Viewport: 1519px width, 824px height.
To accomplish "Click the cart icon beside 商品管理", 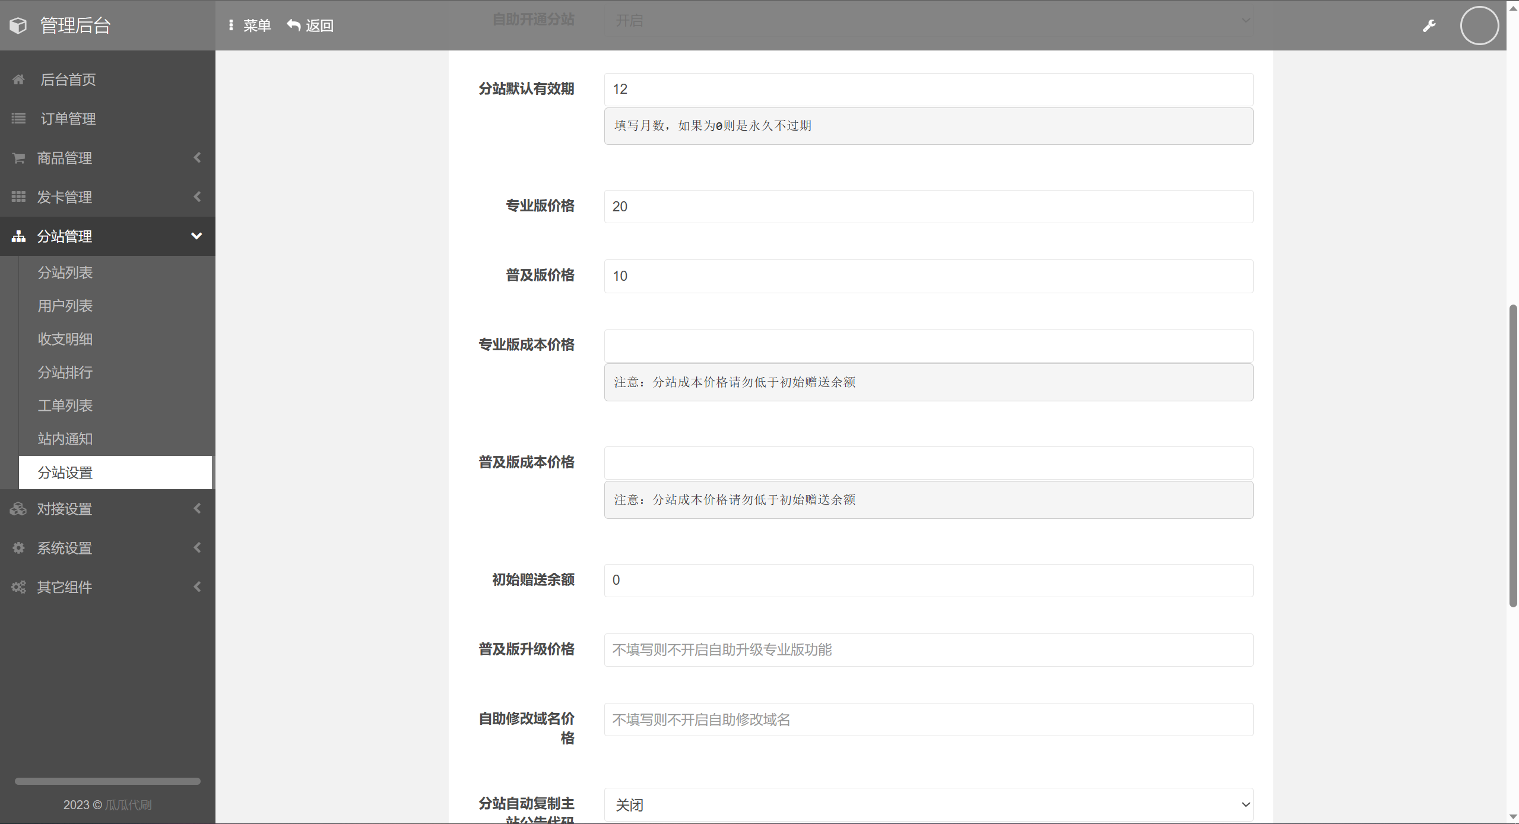I will (x=18, y=158).
